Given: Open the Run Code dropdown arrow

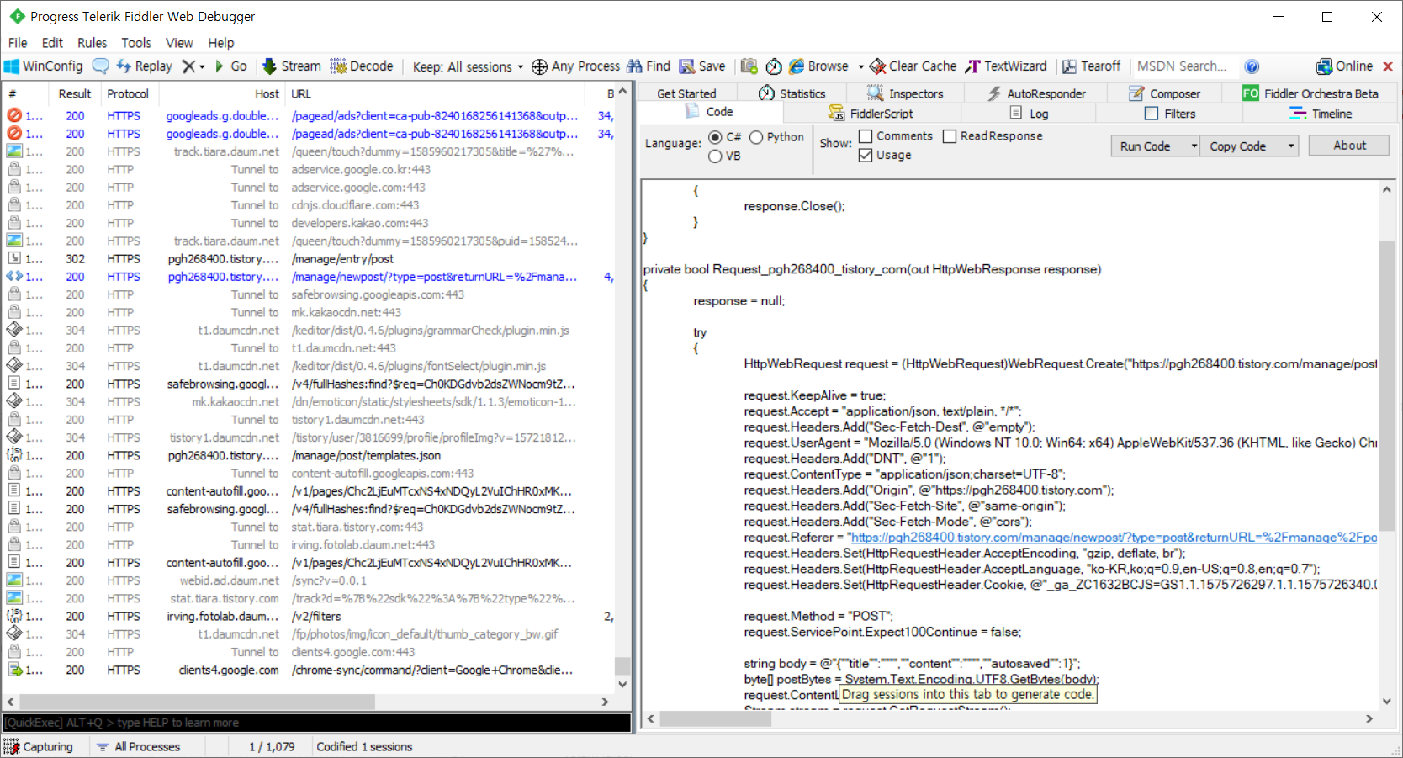Looking at the screenshot, I should (x=1193, y=146).
